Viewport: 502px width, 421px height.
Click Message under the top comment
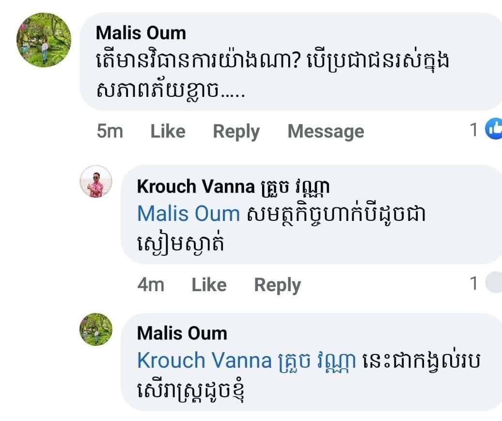coord(326,131)
